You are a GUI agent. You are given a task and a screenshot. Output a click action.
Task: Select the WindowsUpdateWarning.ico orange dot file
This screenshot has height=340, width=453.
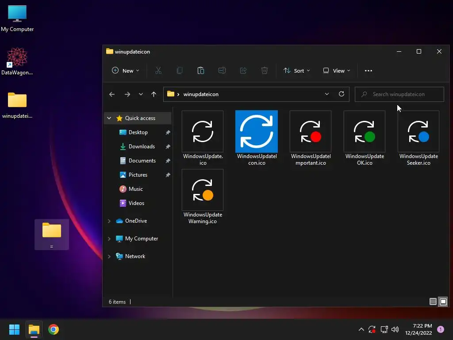click(203, 197)
